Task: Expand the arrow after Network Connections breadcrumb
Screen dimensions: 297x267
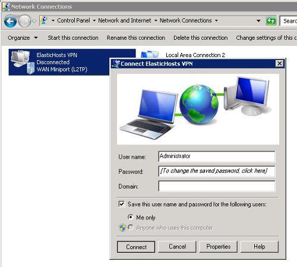Action: pos(216,21)
